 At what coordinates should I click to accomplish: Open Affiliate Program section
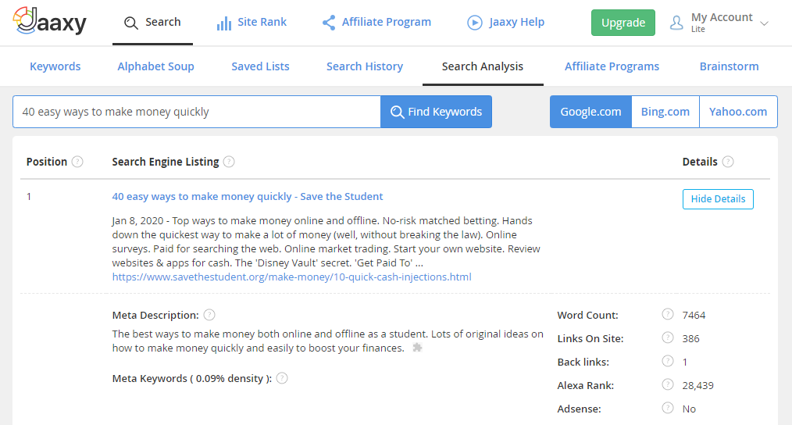[376, 22]
